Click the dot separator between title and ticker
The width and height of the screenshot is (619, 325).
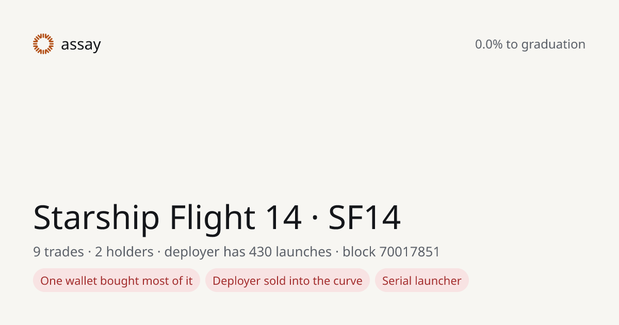coord(315,219)
